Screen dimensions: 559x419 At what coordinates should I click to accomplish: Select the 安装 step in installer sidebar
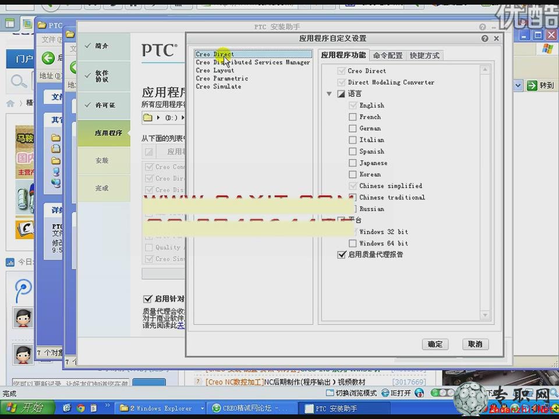pyautogui.click(x=104, y=161)
